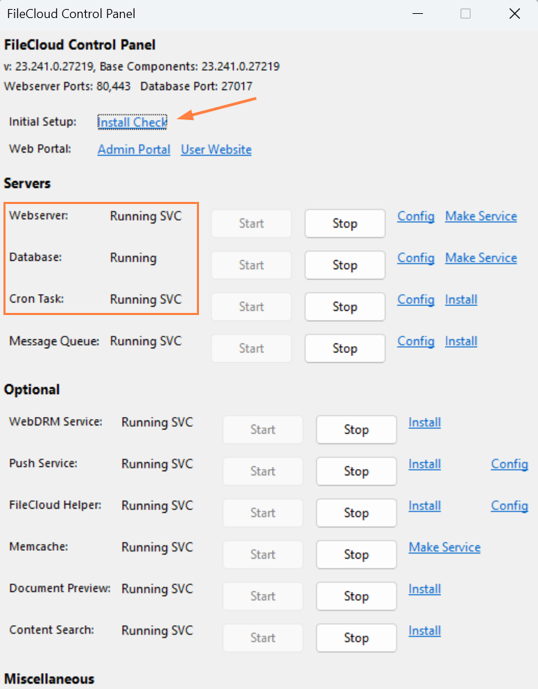Stop the Document Preview service
The height and width of the screenshot is (689, 538).
point(356,596)
